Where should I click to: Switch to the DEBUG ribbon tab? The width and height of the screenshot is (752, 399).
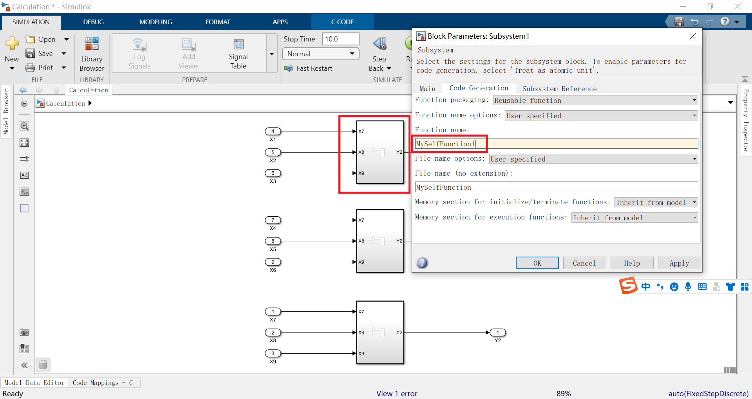click(x=94, y=22)
